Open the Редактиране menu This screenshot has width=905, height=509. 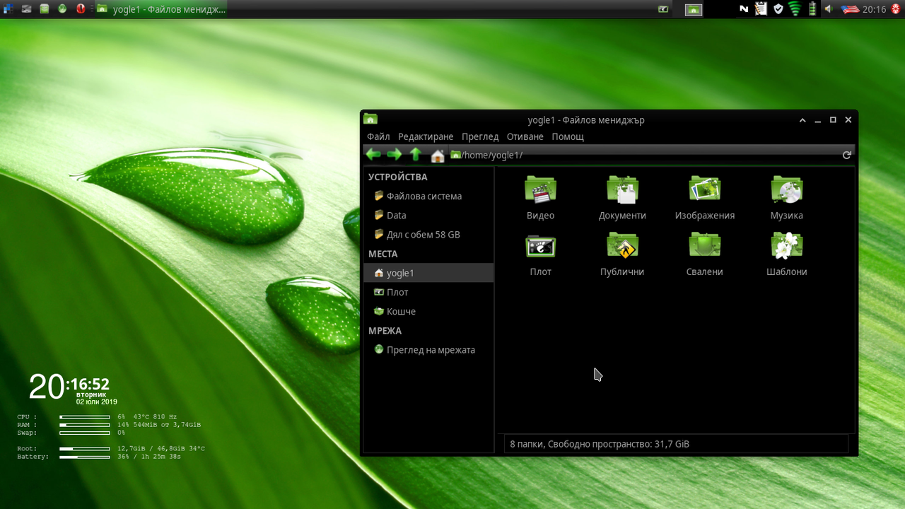(x=426, y=136)
